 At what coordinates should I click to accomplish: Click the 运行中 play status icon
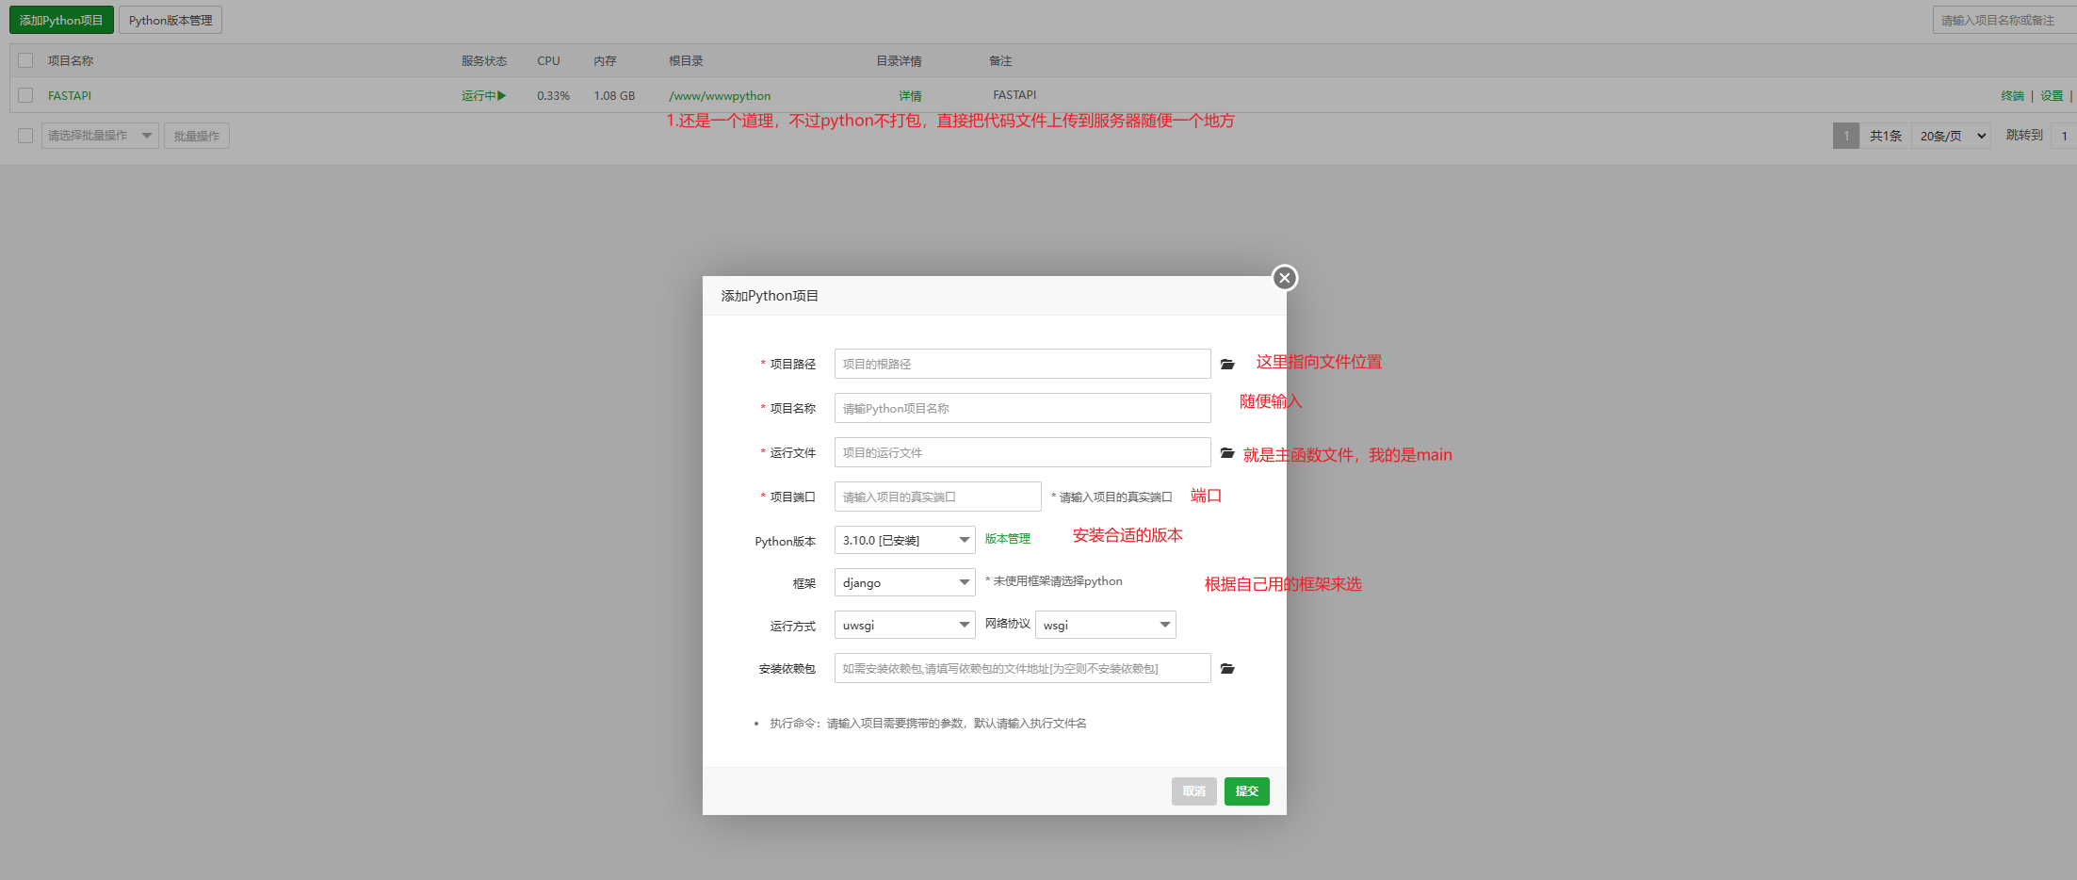point(502,95)
